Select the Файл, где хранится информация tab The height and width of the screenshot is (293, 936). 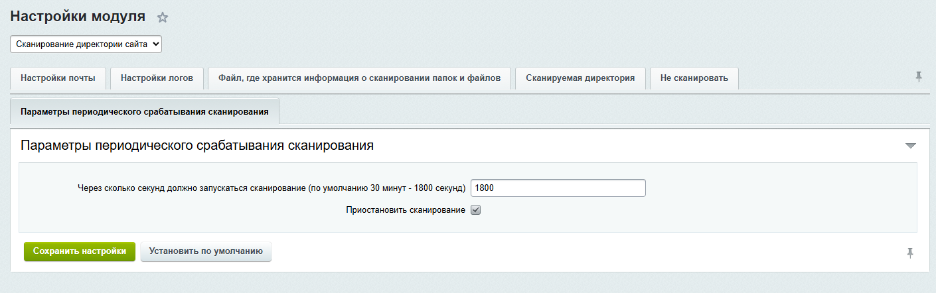click(x=359, y=78)
